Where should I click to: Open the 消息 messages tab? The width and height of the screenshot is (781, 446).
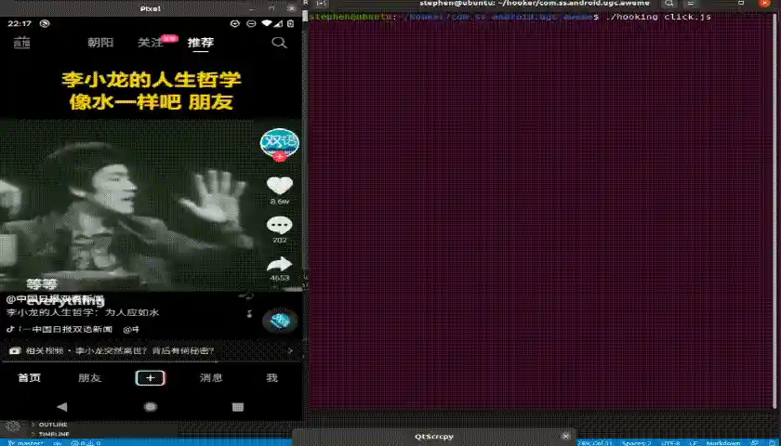[211, 378]
